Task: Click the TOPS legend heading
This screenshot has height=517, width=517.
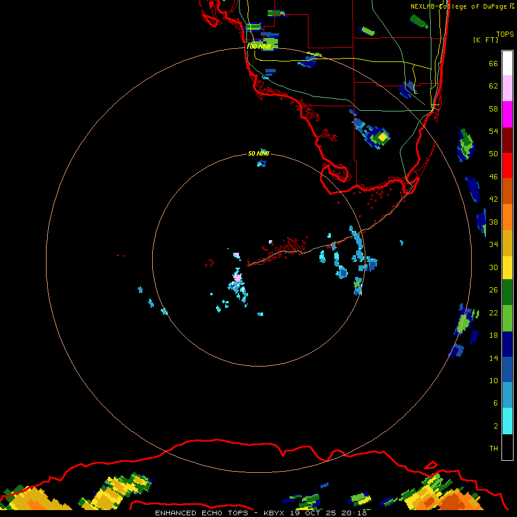Action: click(x=505, y=34)
